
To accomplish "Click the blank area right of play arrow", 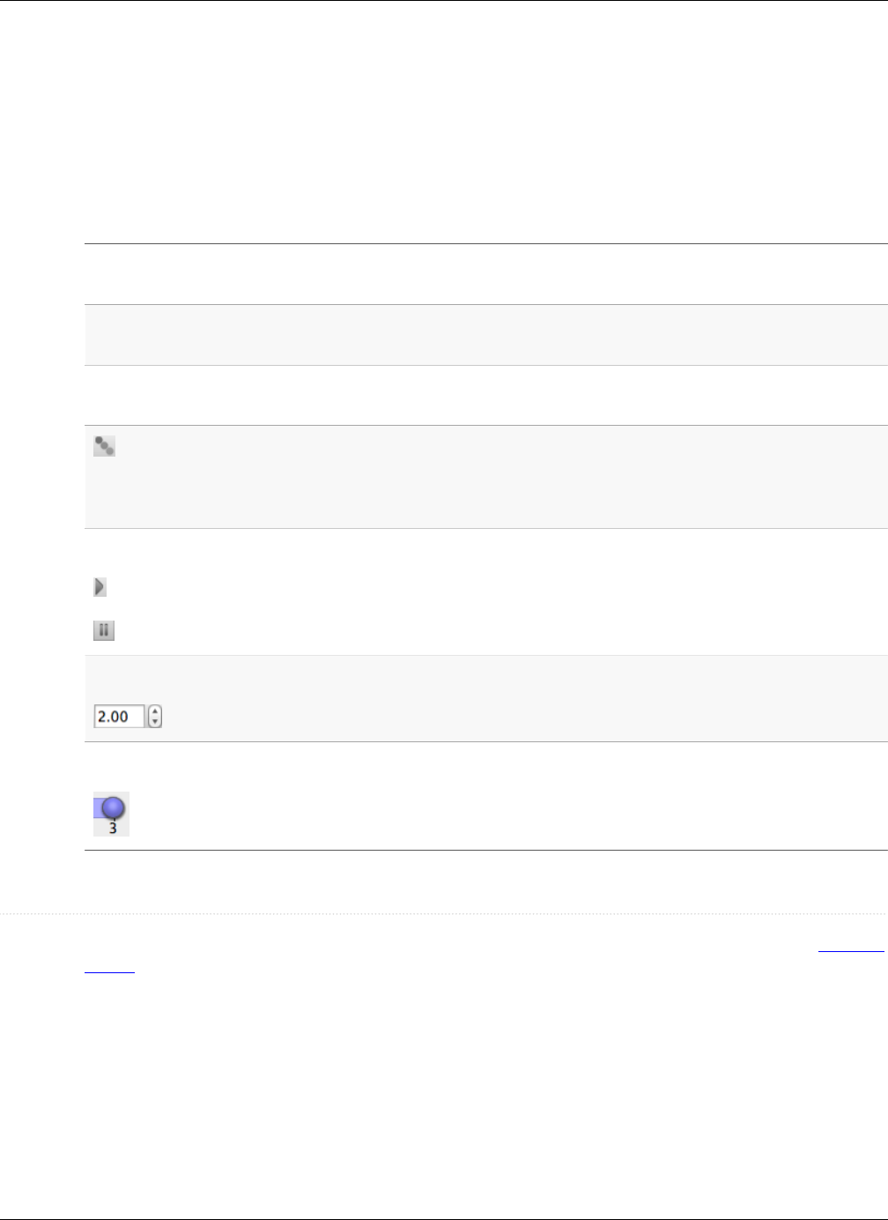I will 498,587.
